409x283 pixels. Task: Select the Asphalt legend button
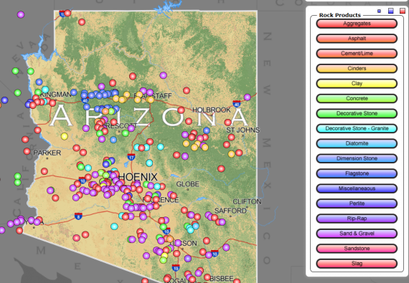[x=357, y=39]
